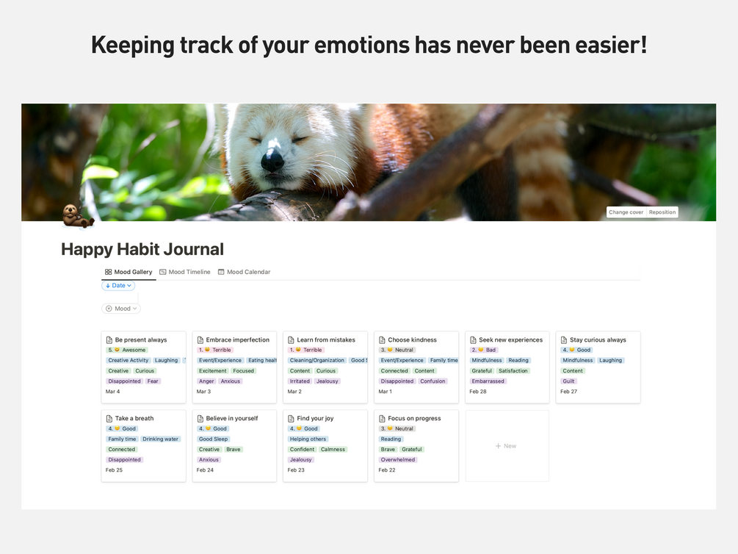
Task: Open the Date sort dropdown
Action: [118, 286]
